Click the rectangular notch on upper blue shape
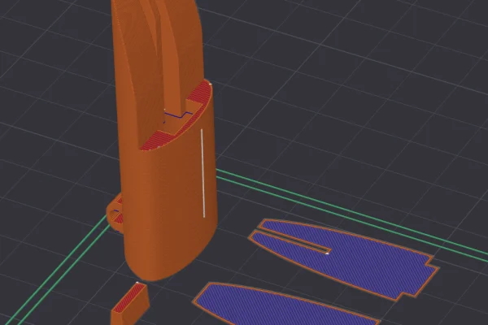This screenshot has width=488, height=325. (433, 262)
